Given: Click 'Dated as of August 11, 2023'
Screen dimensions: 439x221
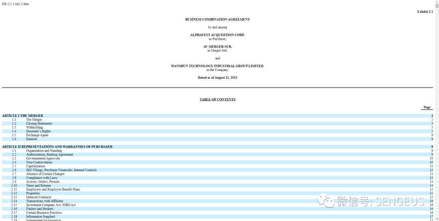Looking at the screenshot, I should [217, 78].
